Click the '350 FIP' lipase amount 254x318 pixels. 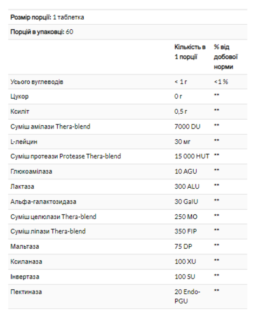[x=185, y=232]
